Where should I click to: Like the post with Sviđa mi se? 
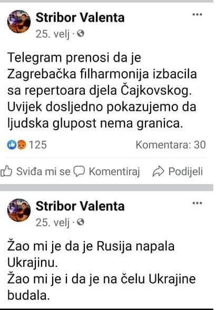point(35,171)
